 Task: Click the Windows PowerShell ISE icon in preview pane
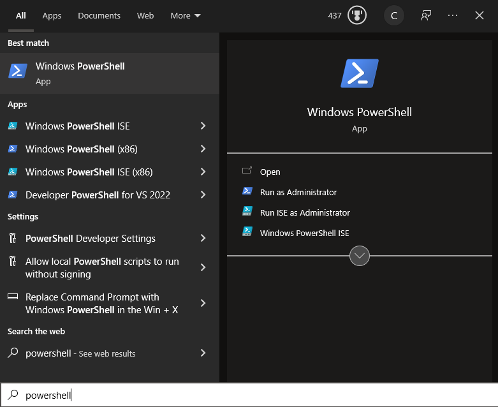click(247, 232)
